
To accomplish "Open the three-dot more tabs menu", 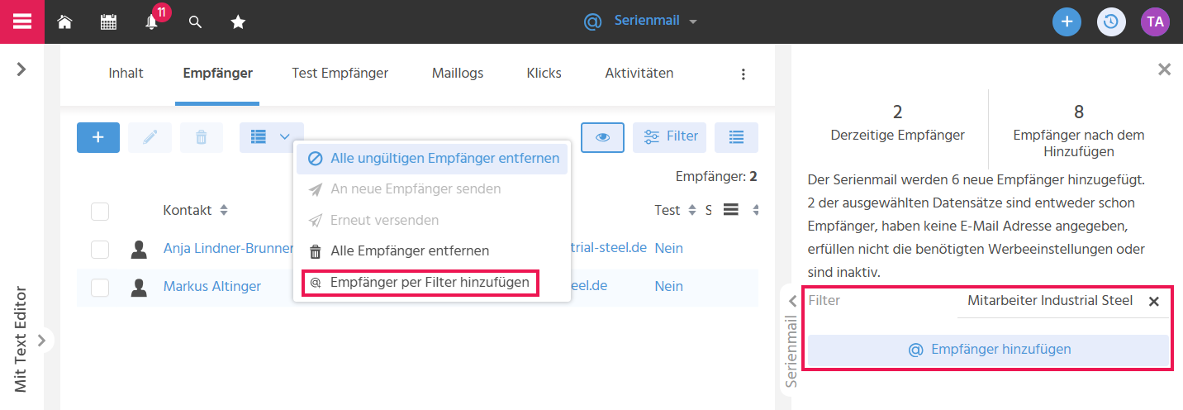I will pos(743,74).
